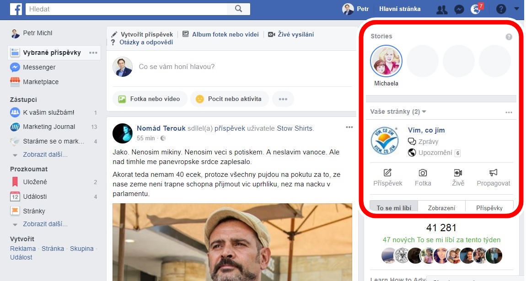Image resolution: width=526 pixels, height=281 pixels.
Task: Click the Fotka camera icon in page panel
Action: pyautogui.click(x=423, y=173)
